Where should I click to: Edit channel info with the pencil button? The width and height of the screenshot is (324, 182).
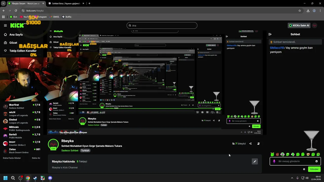[255, 161]
